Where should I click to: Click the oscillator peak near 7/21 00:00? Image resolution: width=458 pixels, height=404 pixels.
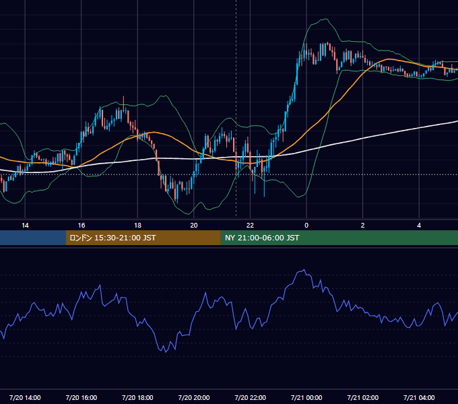[x=304, y=270]
